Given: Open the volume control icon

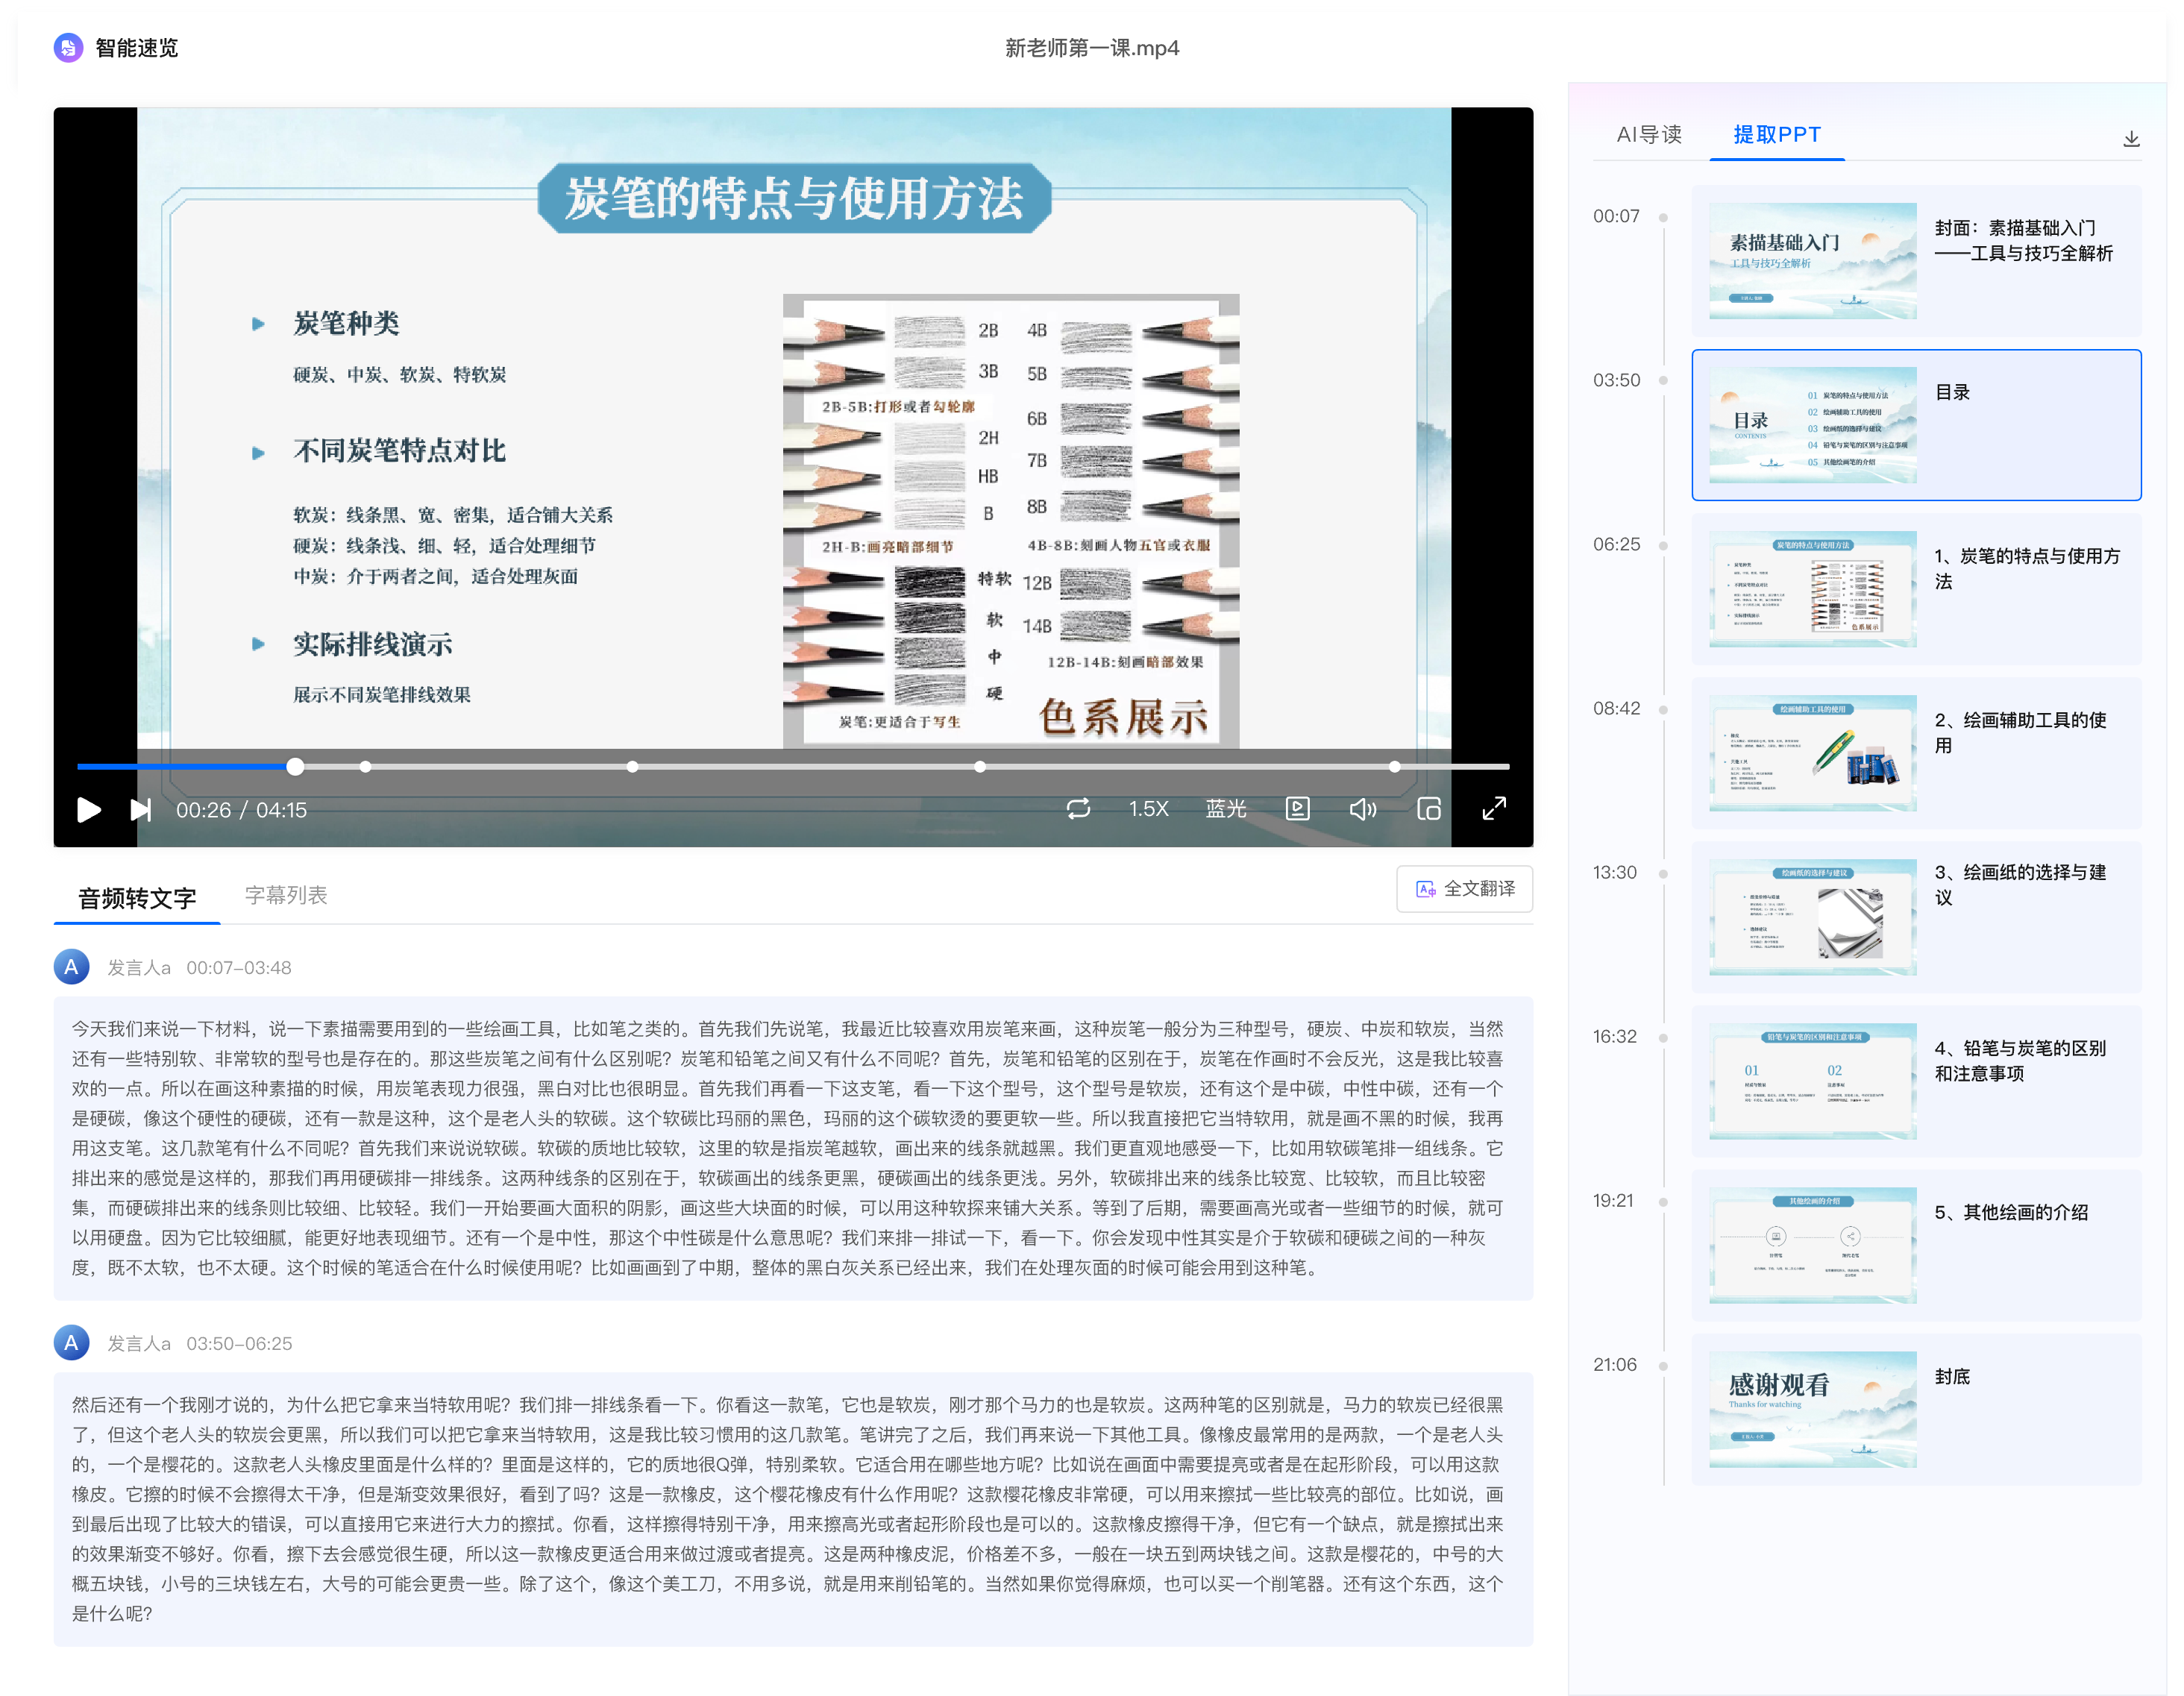Looking at the screenshot, I should pyautogui.click(x=1362, y=810).
